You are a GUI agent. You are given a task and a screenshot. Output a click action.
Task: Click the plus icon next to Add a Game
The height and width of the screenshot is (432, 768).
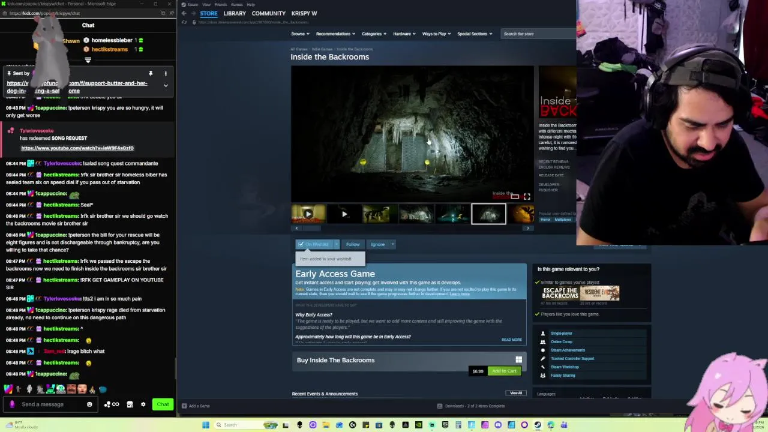click(x=184, y=406)
